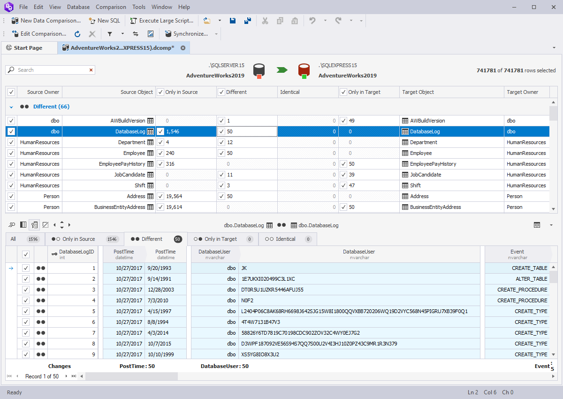Click the first data-view toolbar icon above the All tab
Viewport: 563px width, 399px height.
click(12, 225)
